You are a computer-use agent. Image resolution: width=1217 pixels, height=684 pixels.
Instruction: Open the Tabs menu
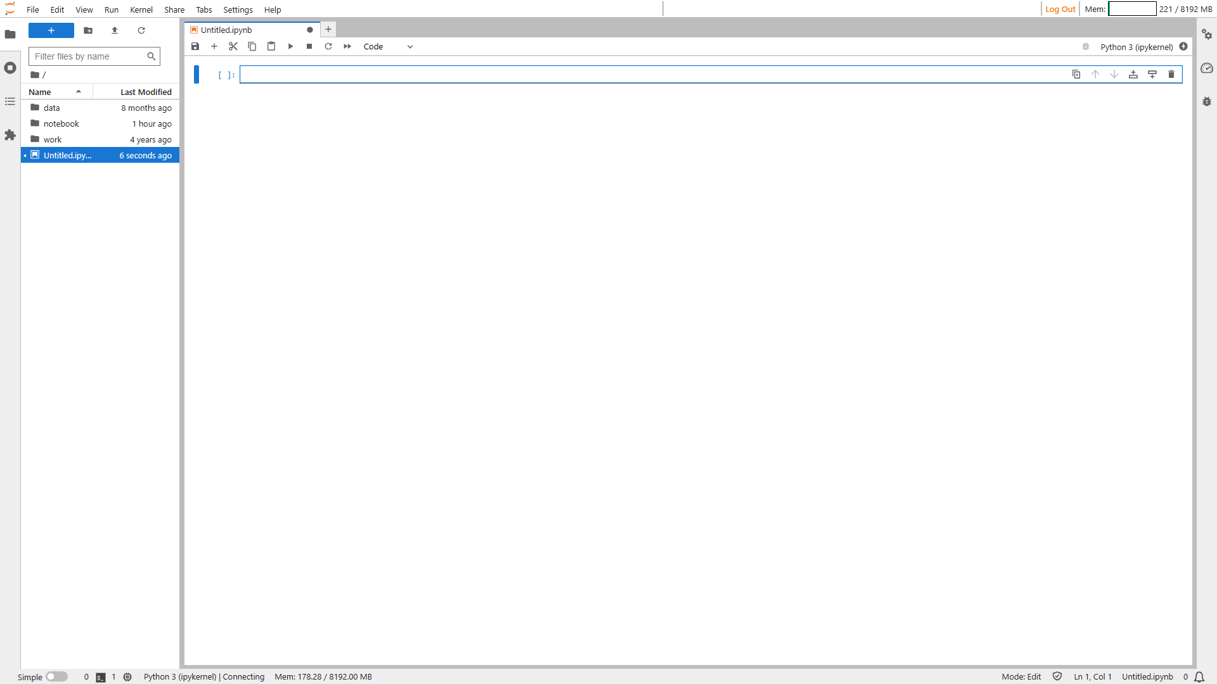click(204, 9)
